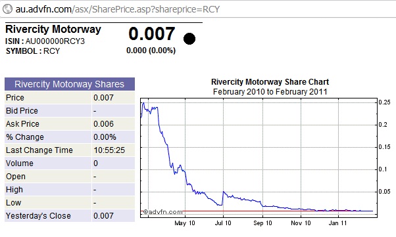The height and width of the screenshot is (237, 396).
Task: Click the 0.05 y-axis label
Action: pos(384,192)
